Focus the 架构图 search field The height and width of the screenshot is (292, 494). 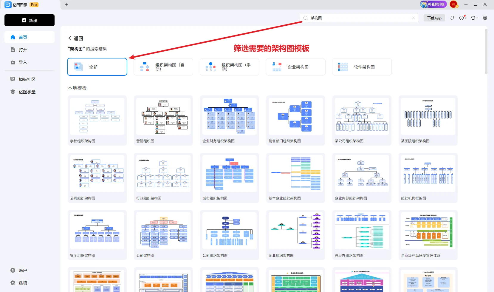click(359, 18)
